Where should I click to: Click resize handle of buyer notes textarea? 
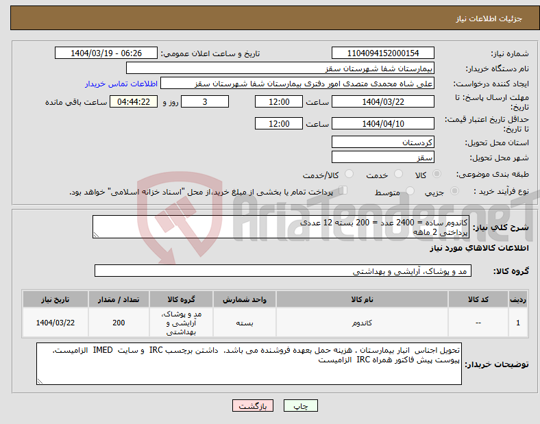tap(40, 382)
